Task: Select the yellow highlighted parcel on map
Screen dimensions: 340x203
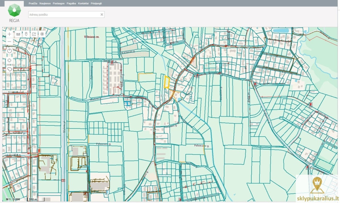Action: tap(166, 82)
